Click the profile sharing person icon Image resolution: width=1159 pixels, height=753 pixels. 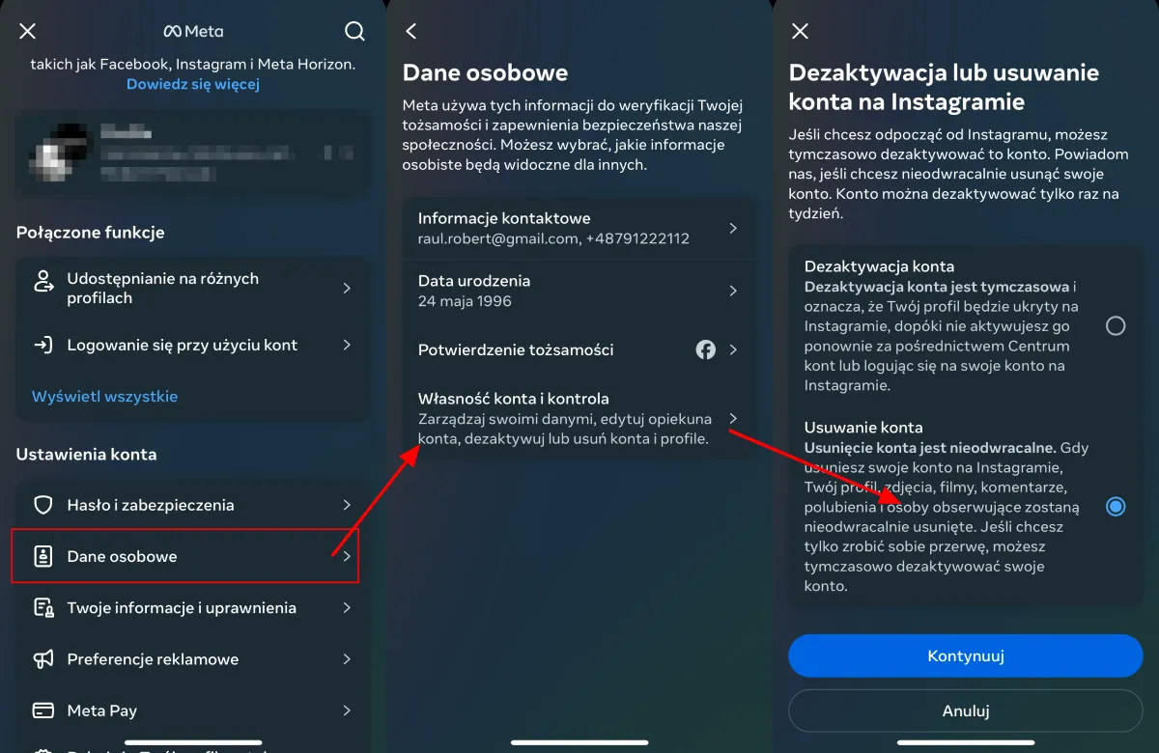point(42,282)
